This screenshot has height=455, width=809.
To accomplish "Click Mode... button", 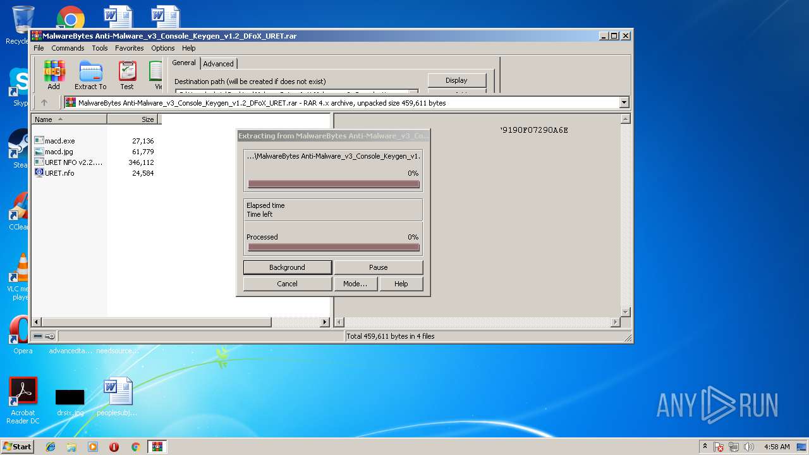I will point(355,284).
